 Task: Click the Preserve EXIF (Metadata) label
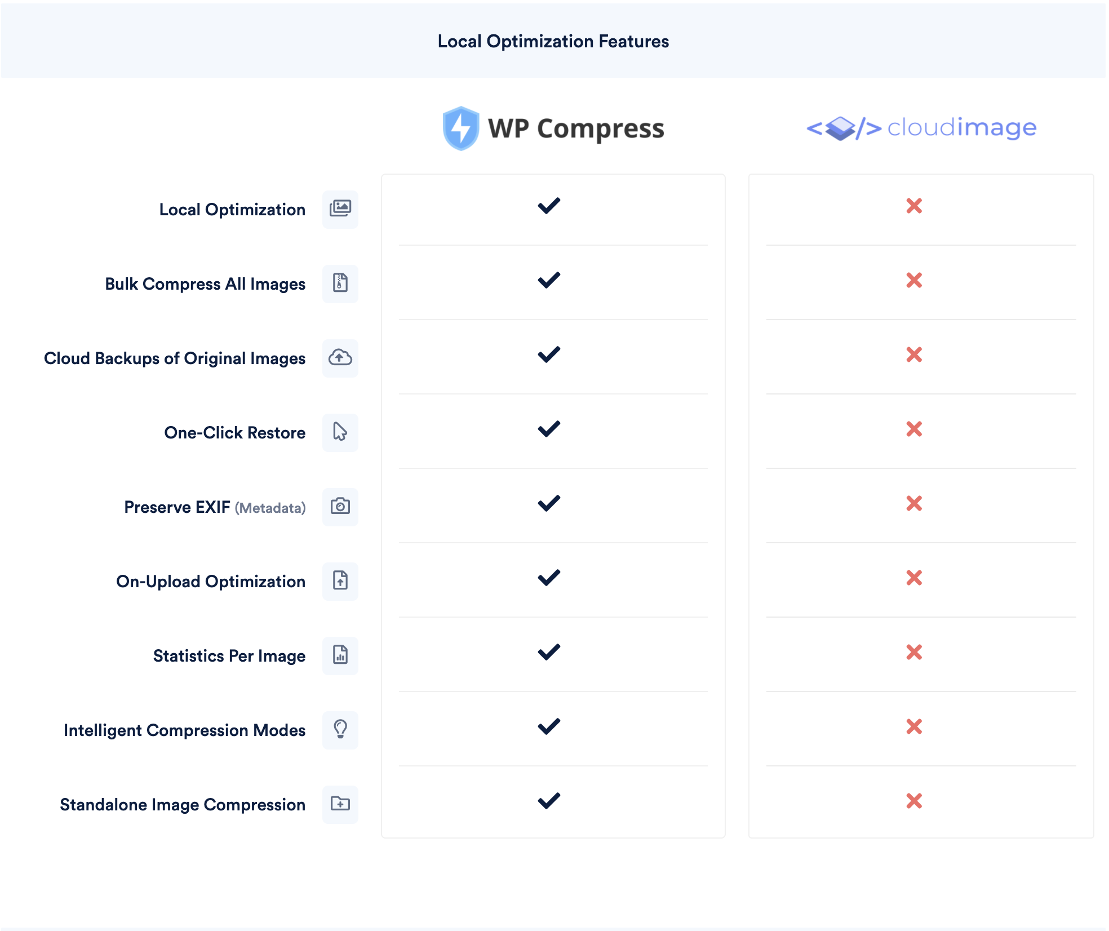tap(215, 507)
